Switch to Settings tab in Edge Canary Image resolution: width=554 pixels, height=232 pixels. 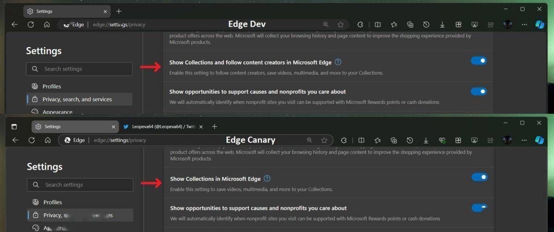click(x=75, y=126)
